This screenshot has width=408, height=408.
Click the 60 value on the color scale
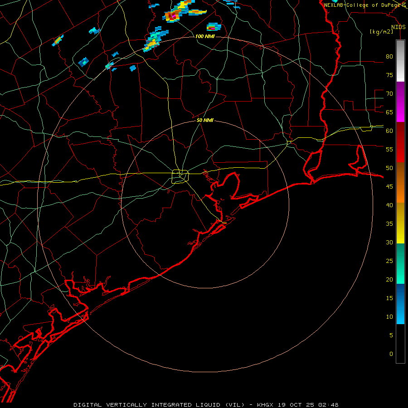389,131
